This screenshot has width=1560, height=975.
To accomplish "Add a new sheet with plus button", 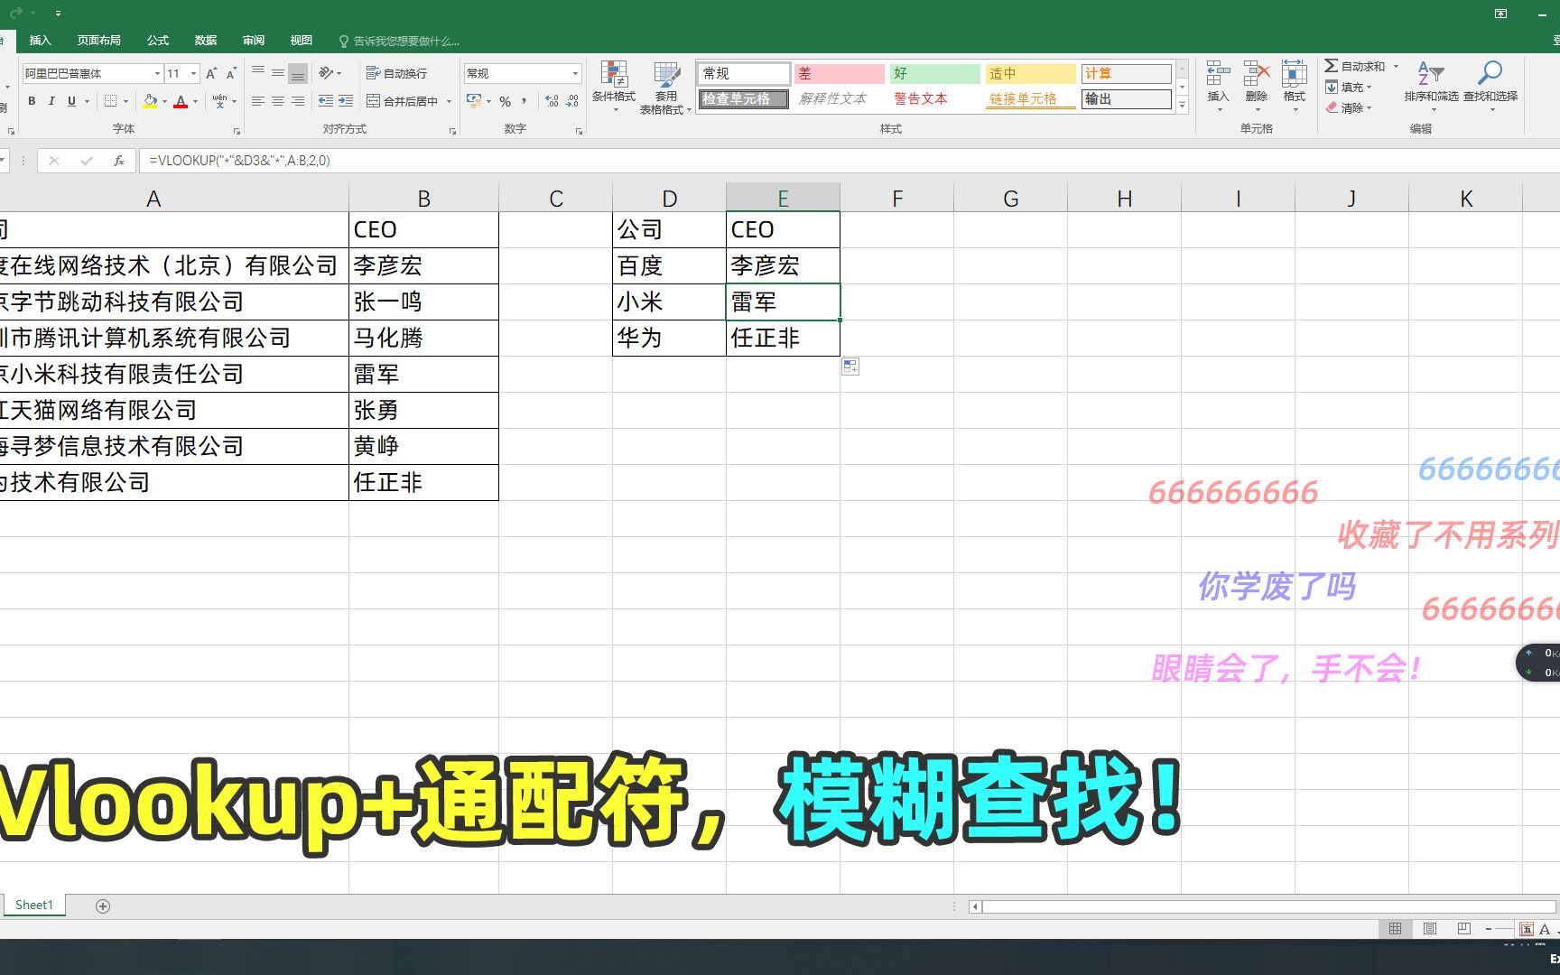I will (103, 905).
